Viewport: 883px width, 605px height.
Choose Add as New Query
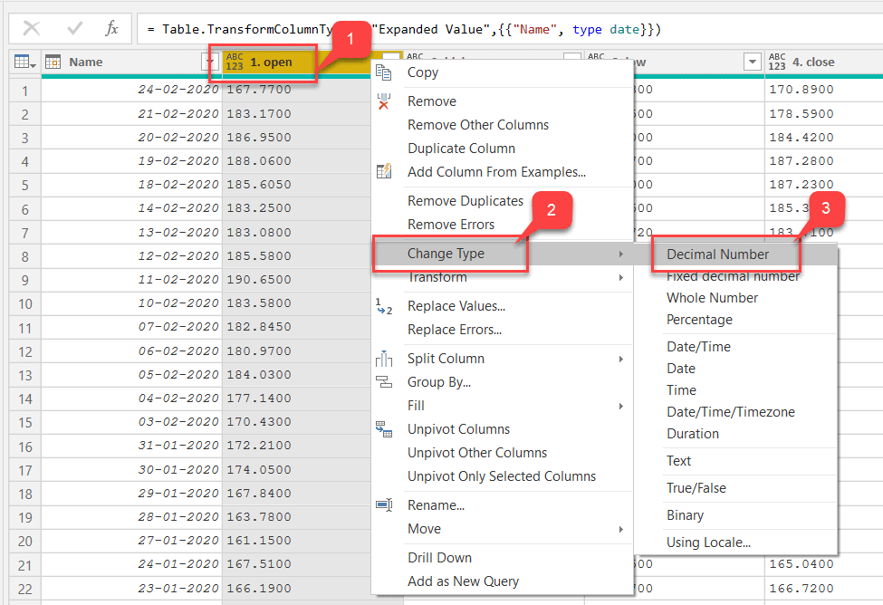(x=463, y=581)
